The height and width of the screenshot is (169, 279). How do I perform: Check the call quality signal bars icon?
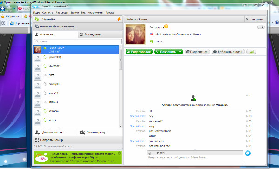pos(251,52)
